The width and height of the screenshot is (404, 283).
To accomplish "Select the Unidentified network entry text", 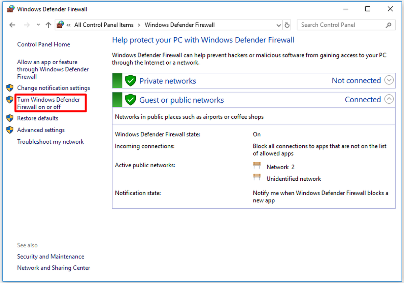I will click(x=294, y=179).
